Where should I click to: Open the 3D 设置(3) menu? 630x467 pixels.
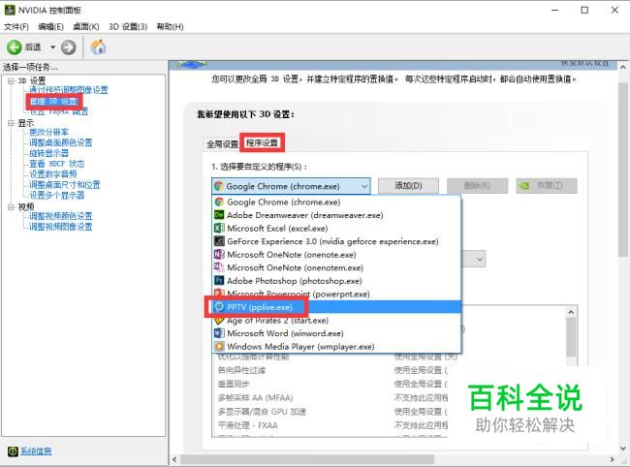pyautogui.click(x=128, y=27)
